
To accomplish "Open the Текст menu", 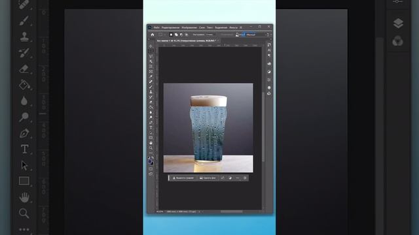I will click(209, 27).
